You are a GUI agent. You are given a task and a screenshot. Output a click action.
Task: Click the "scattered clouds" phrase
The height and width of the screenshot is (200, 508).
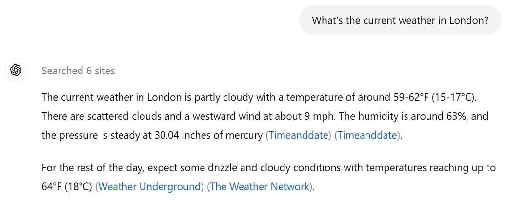(x=114, y=117)
